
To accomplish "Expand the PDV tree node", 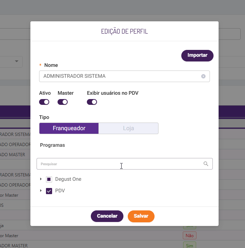I will (41, 191).
